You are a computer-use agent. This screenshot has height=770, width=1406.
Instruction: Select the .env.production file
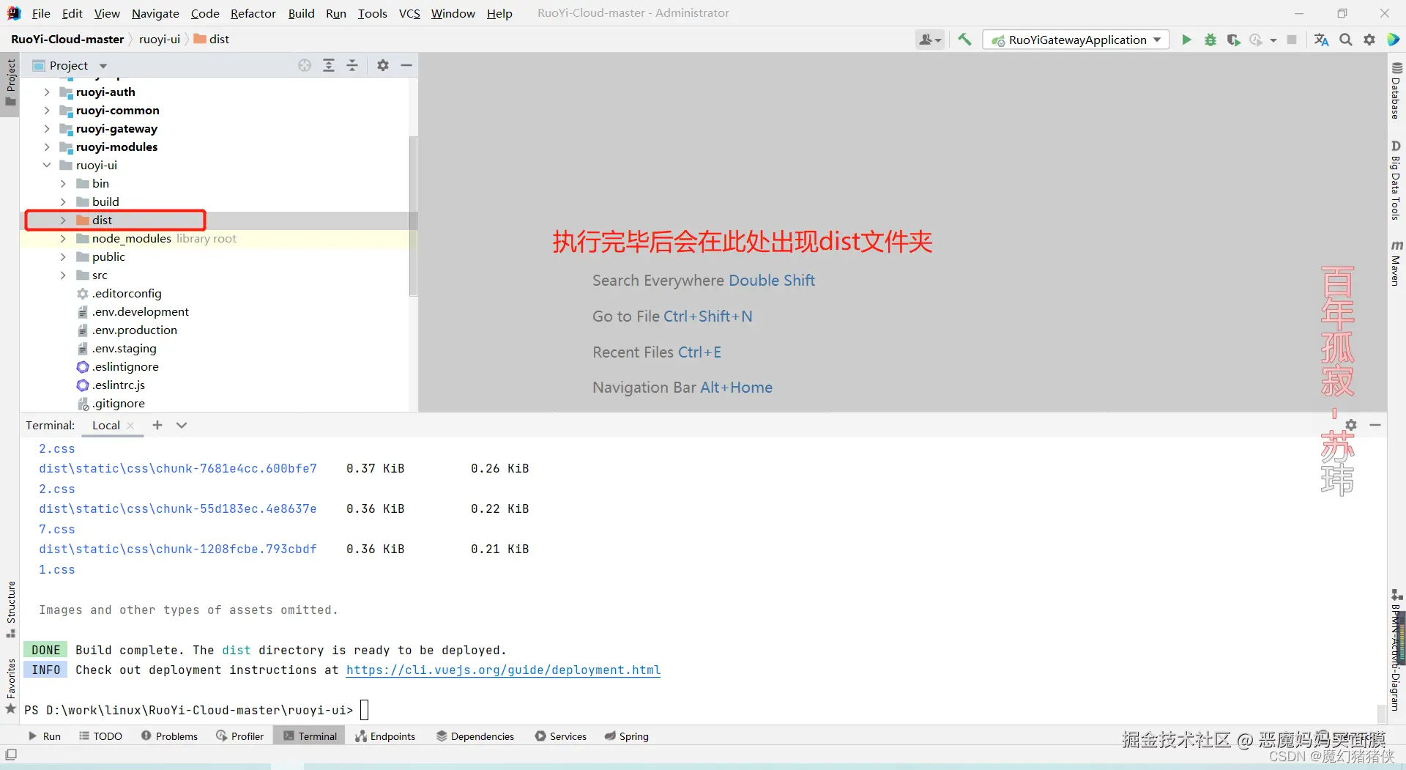pos(135,330)
